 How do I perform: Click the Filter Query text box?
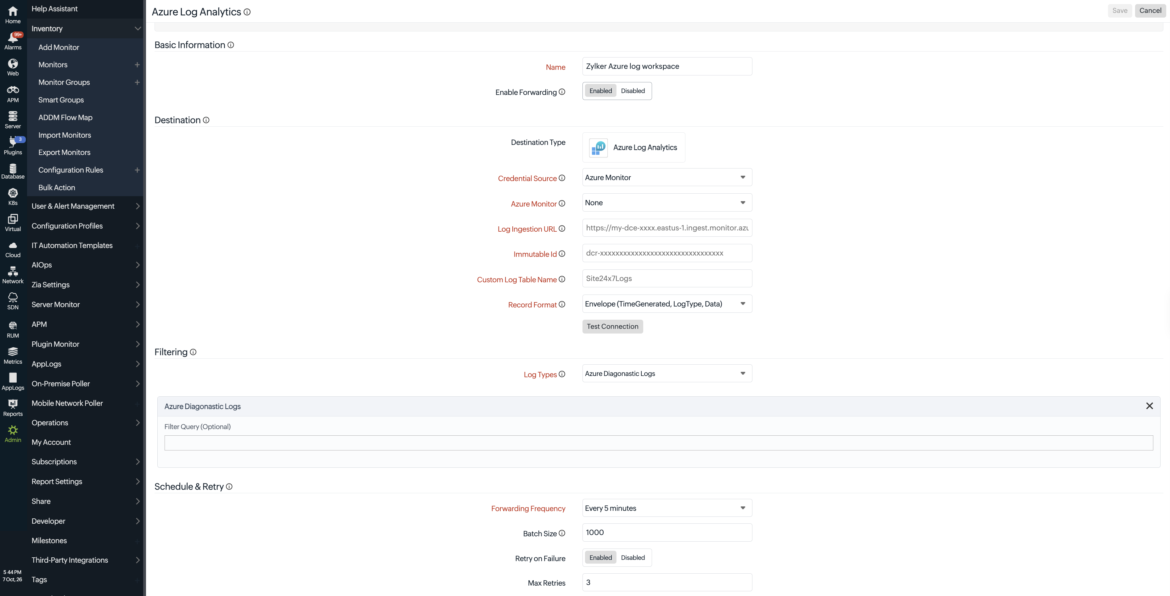659,443
